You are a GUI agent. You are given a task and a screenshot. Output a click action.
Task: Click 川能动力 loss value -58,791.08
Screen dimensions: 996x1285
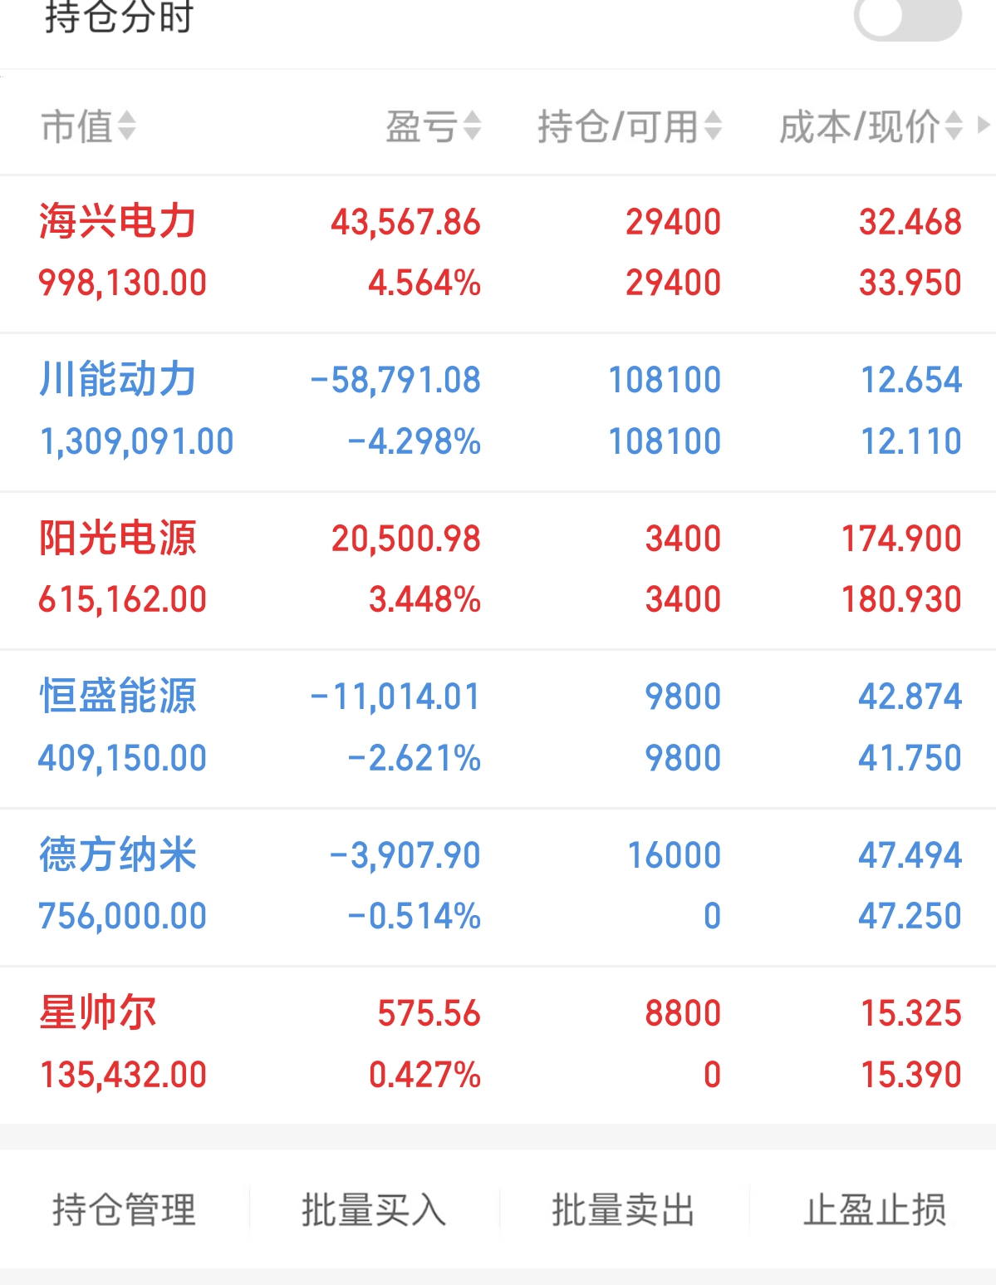click(x=395, y=380)
